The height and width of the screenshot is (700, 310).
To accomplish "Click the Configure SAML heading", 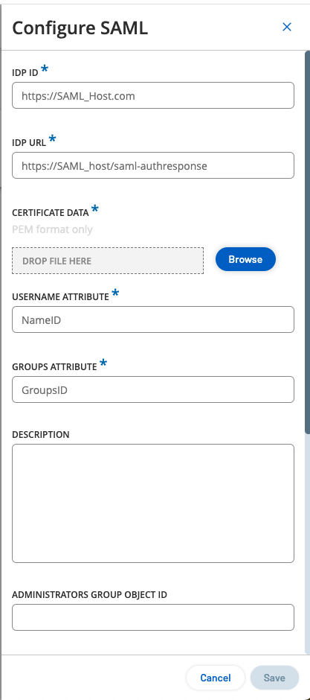I will coord(80,28).
